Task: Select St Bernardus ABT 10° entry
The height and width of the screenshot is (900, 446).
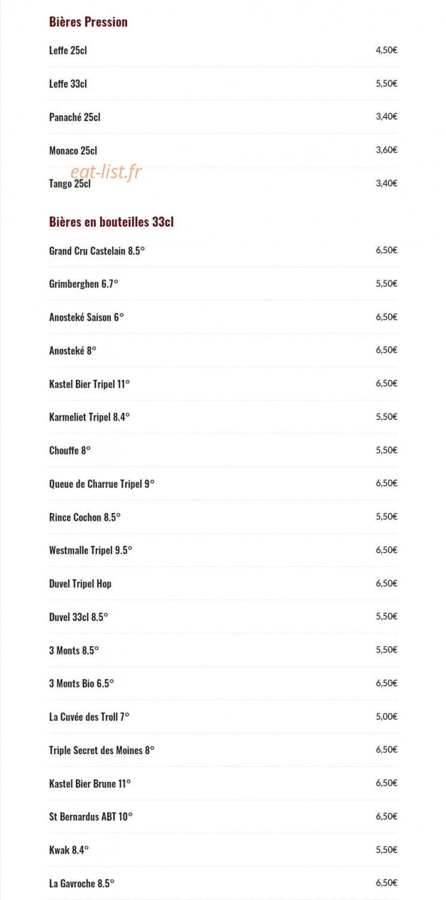Action: point(91,817)
